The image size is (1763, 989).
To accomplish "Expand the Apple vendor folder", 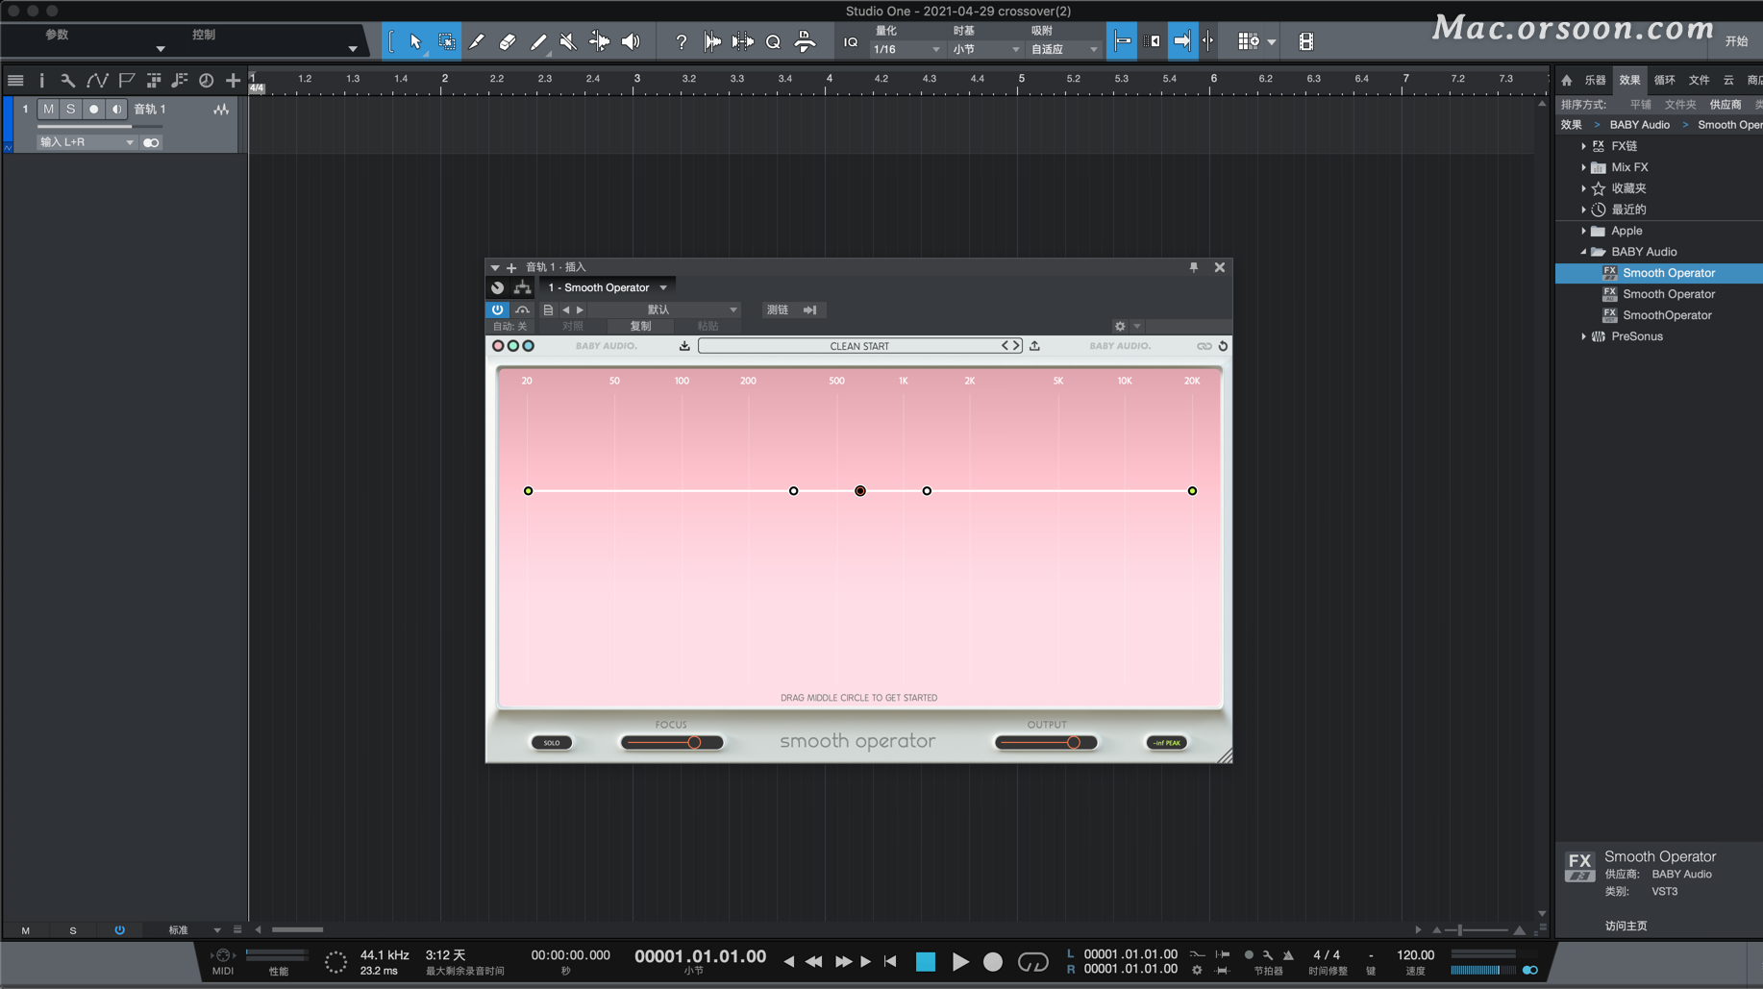I will coord(1583,231).
